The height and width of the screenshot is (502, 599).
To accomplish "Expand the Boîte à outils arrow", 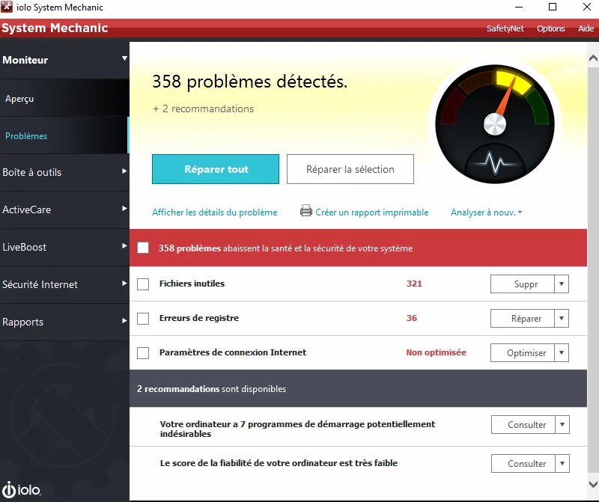I will 124,171.
